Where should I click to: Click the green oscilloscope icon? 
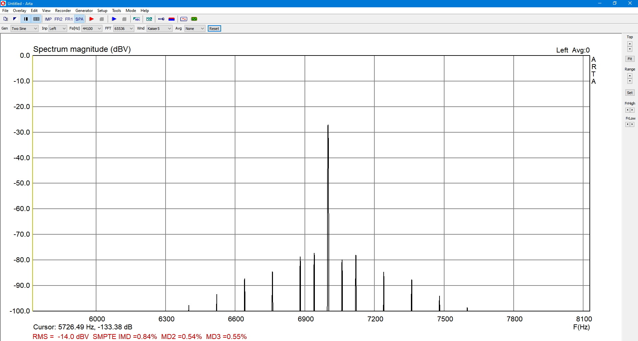click(194, 19)
